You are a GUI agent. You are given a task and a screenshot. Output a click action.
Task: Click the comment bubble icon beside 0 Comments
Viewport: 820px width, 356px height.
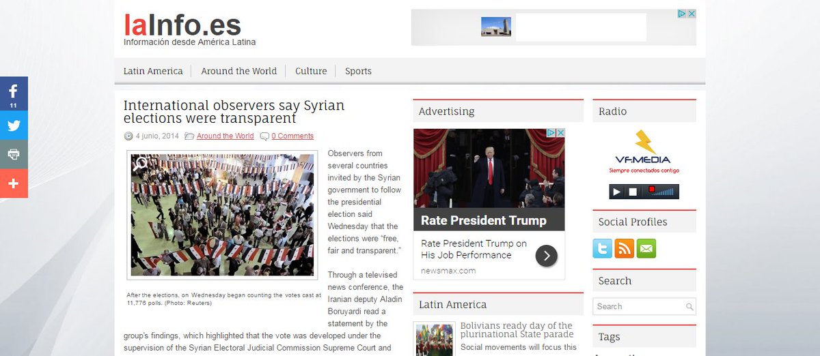point(264,136)
